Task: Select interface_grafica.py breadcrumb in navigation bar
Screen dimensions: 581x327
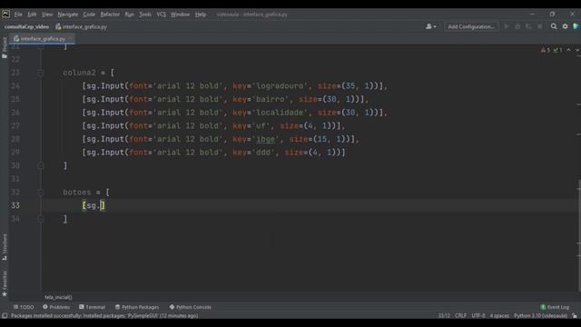Action: (x=81, y=26)
